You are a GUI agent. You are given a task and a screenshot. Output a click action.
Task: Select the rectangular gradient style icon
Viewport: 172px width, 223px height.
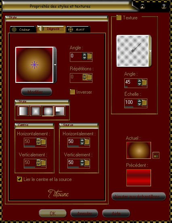click(36, 111)
